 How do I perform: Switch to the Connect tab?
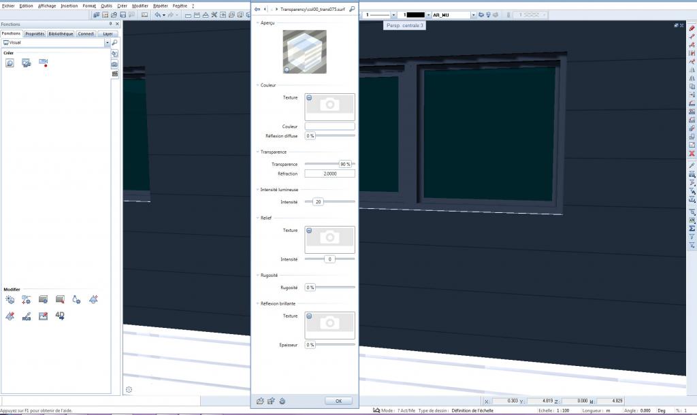(x=86, y=34)
